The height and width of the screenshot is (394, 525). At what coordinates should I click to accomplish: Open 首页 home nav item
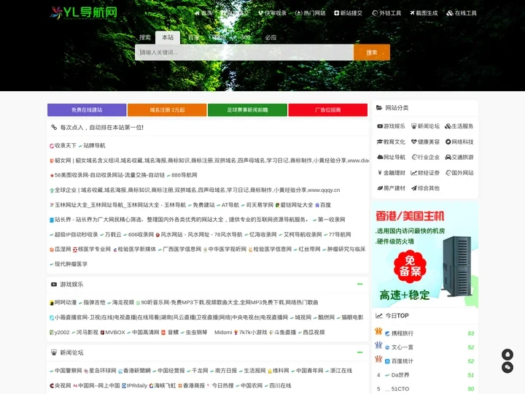(203, 13)
